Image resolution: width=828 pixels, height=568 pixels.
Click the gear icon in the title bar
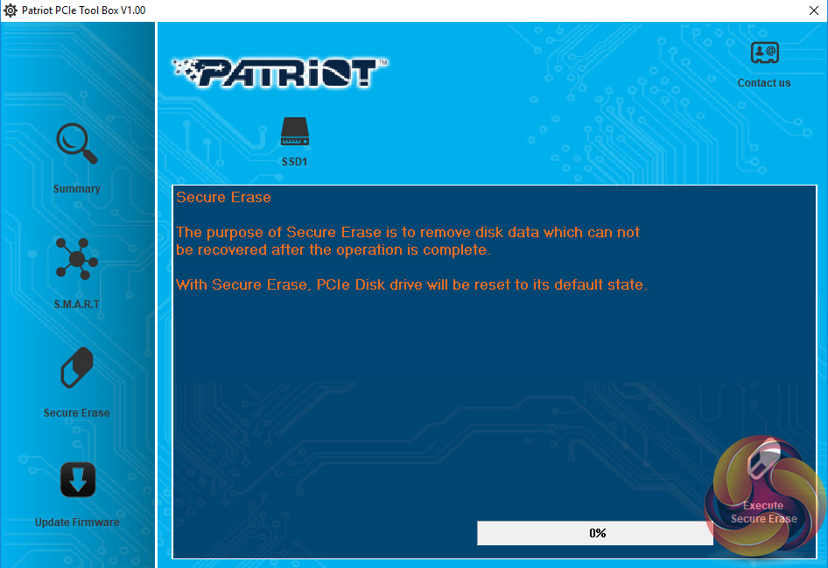tap(10, 10)
